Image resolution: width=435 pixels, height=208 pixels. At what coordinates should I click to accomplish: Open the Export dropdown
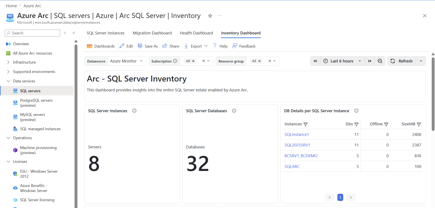click(196, 46)
